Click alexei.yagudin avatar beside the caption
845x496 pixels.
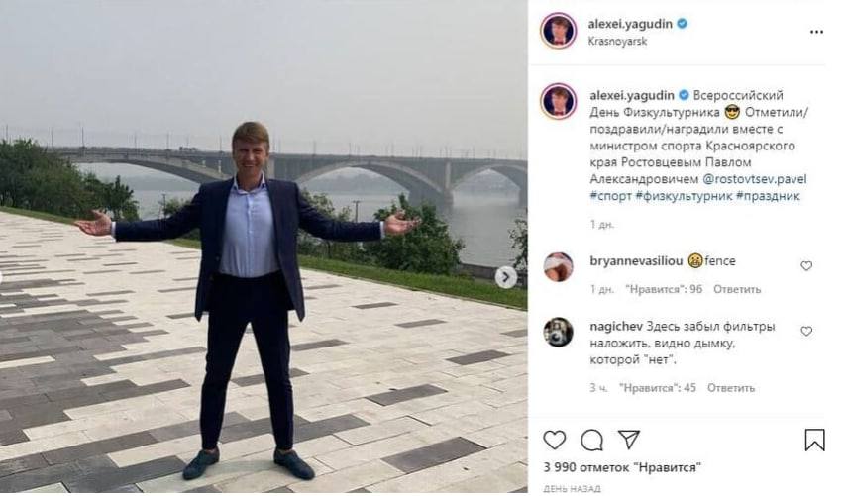(559, 102)
